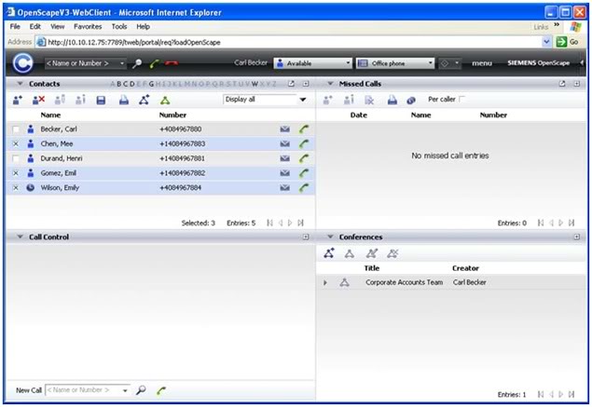Click second conference triangle icon in Conferences toolbar

point(350,253)
